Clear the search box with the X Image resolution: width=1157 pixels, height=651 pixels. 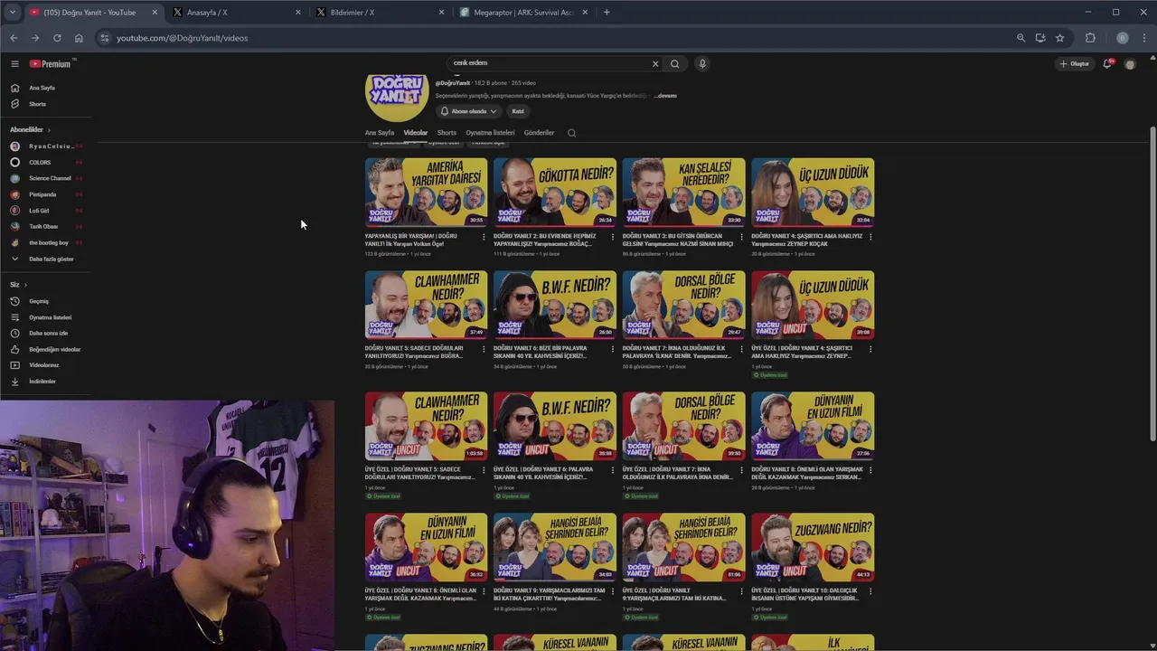click(655, 63)
